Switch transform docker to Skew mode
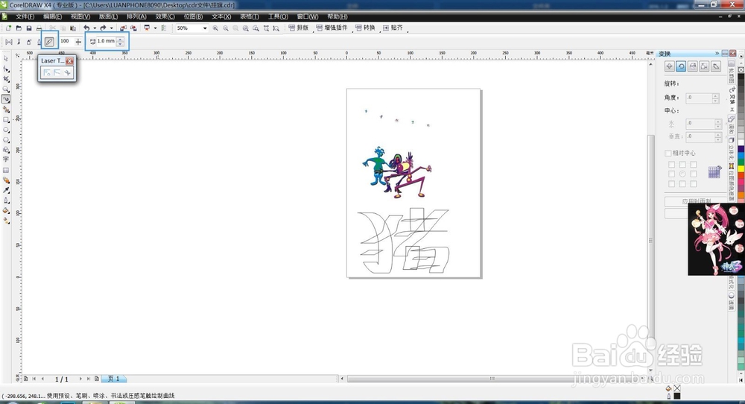The height and width of the screenshot is (404, 745). tap(716, 66)
